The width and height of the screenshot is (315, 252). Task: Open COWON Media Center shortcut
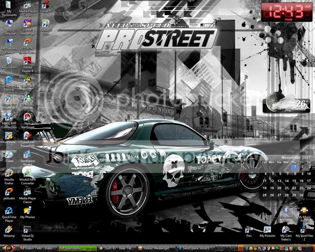point(27,46)
